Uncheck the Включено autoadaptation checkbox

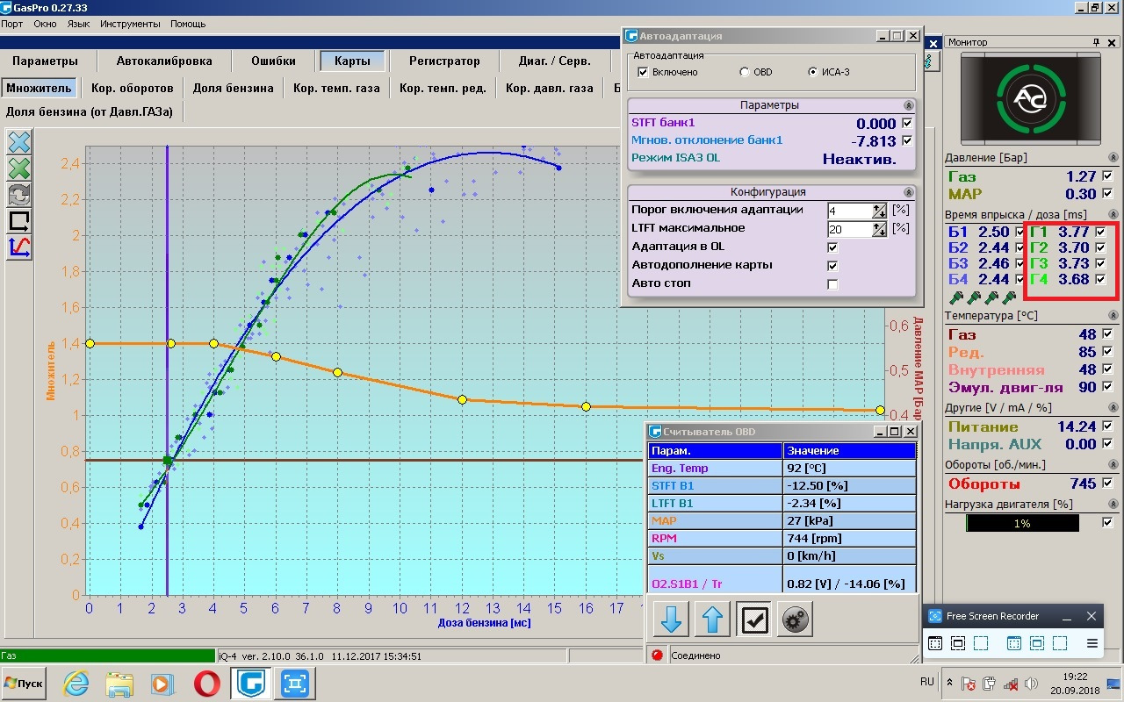tap(642, 72)
